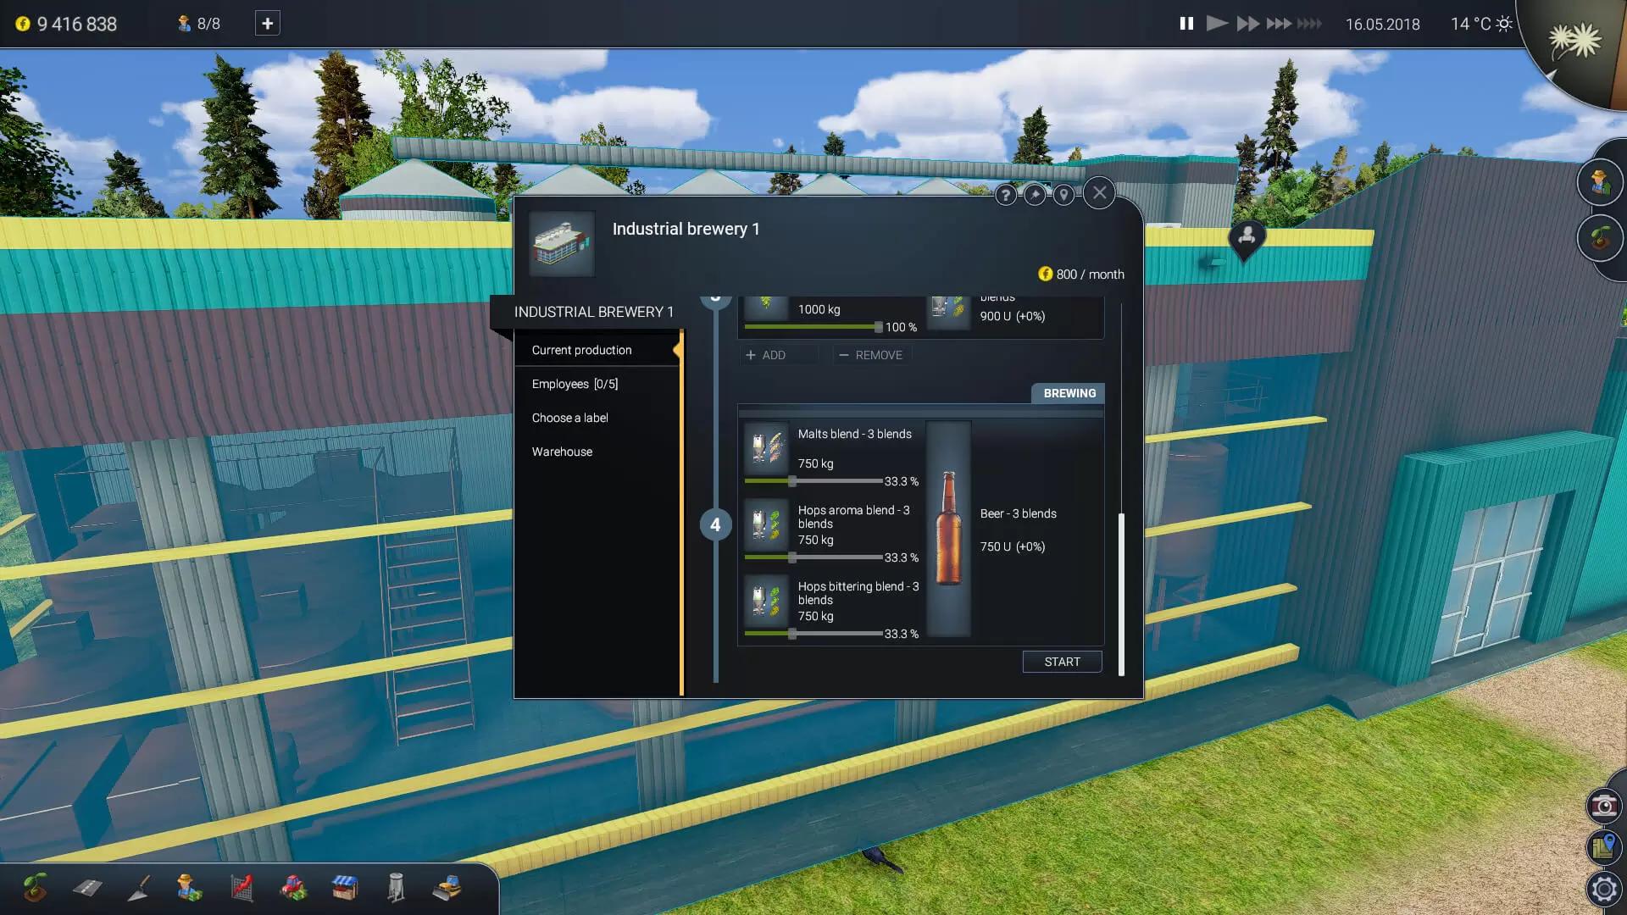Open the trowel construction tool
Screen dimensions: 1627x915
[139, 888]
